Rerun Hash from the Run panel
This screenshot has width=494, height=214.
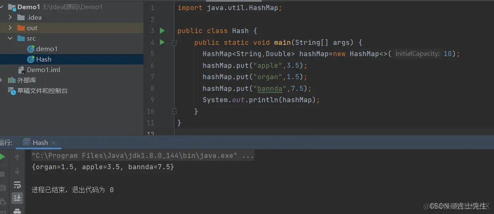click(x=2, y=157)
